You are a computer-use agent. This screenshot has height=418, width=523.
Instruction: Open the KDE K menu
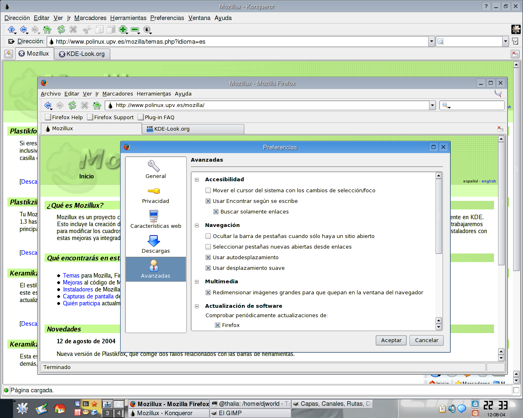click(x=22, y=408)
